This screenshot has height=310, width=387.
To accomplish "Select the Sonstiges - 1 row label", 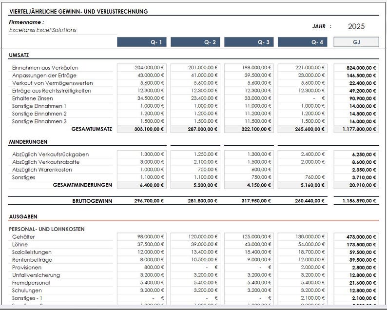I will pyautogui.click(x=27, y=298).
